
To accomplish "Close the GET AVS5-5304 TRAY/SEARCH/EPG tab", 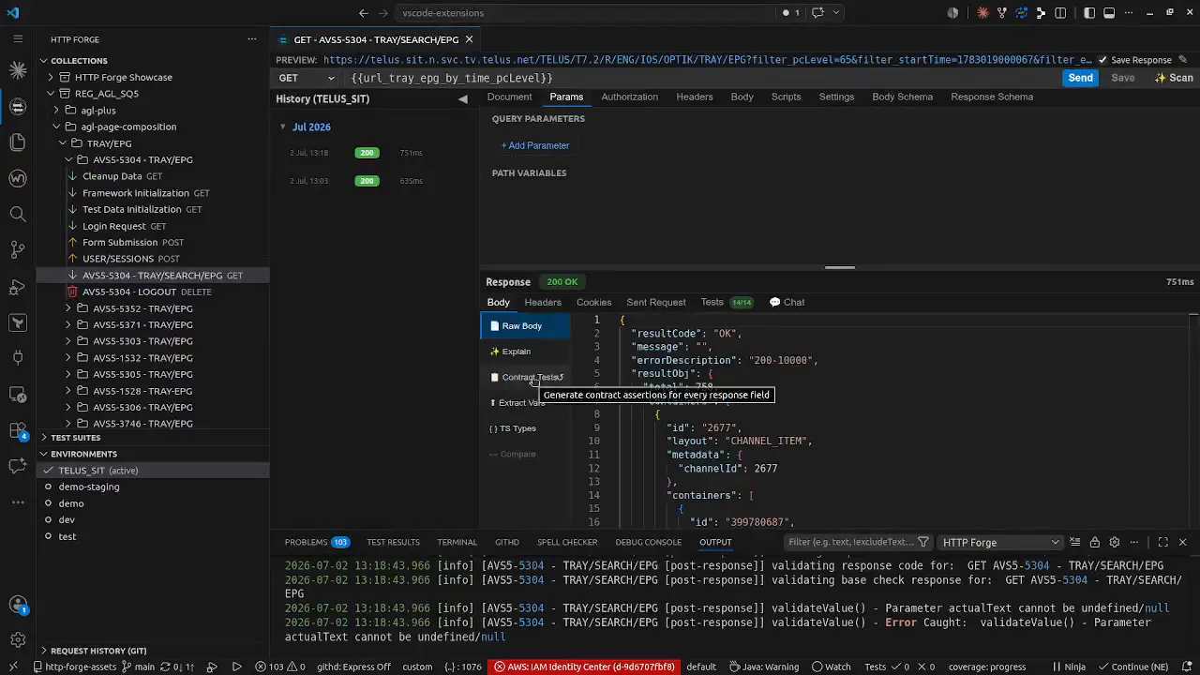I will [469, 39].
